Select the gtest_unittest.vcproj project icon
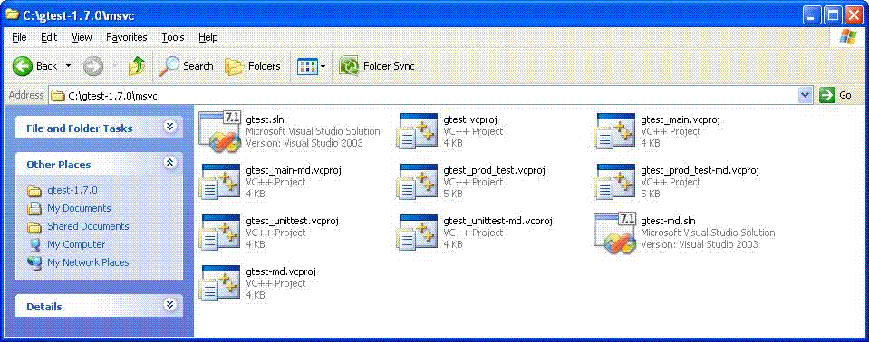Screen dimensions: 869x342 click(x=220, y=232)
